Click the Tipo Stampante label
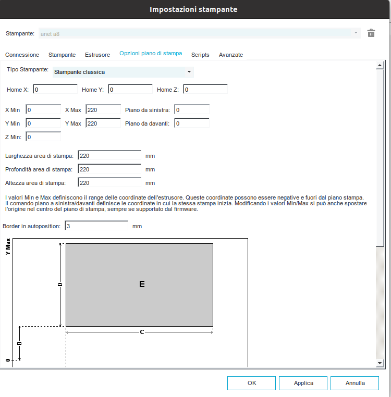The height and width of the screenshot is (397, 391). (27, 69)
